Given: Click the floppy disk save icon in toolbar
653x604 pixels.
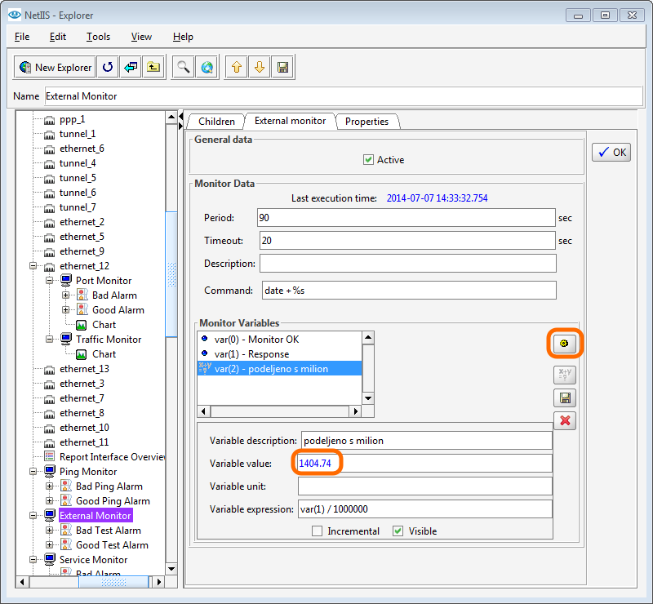Looking at the screenshot, I should [282, 68].
